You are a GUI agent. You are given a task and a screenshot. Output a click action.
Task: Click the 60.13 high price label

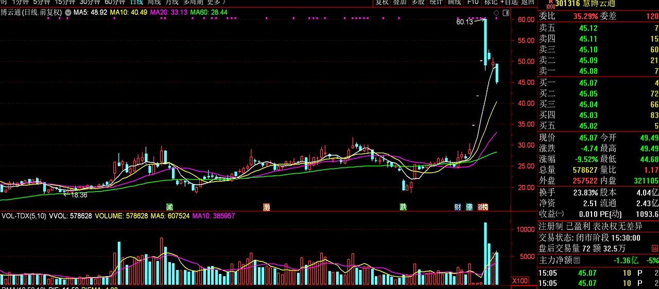point(465,22)
